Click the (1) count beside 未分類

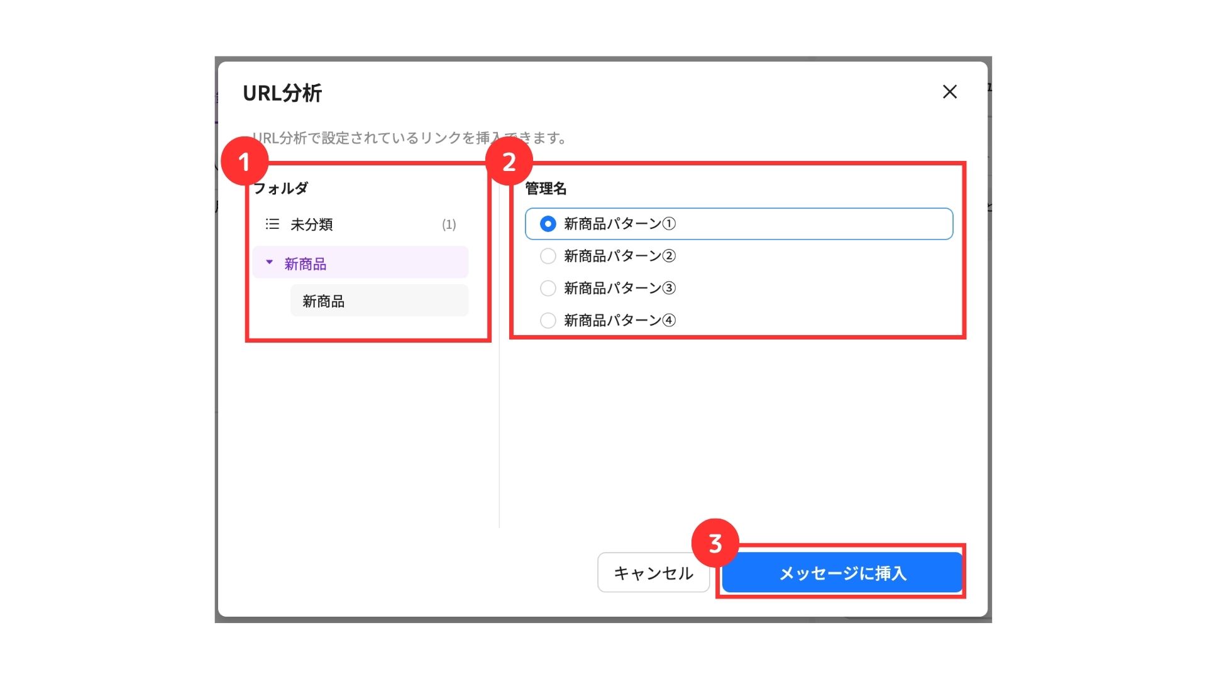click(x=448, y=224)
